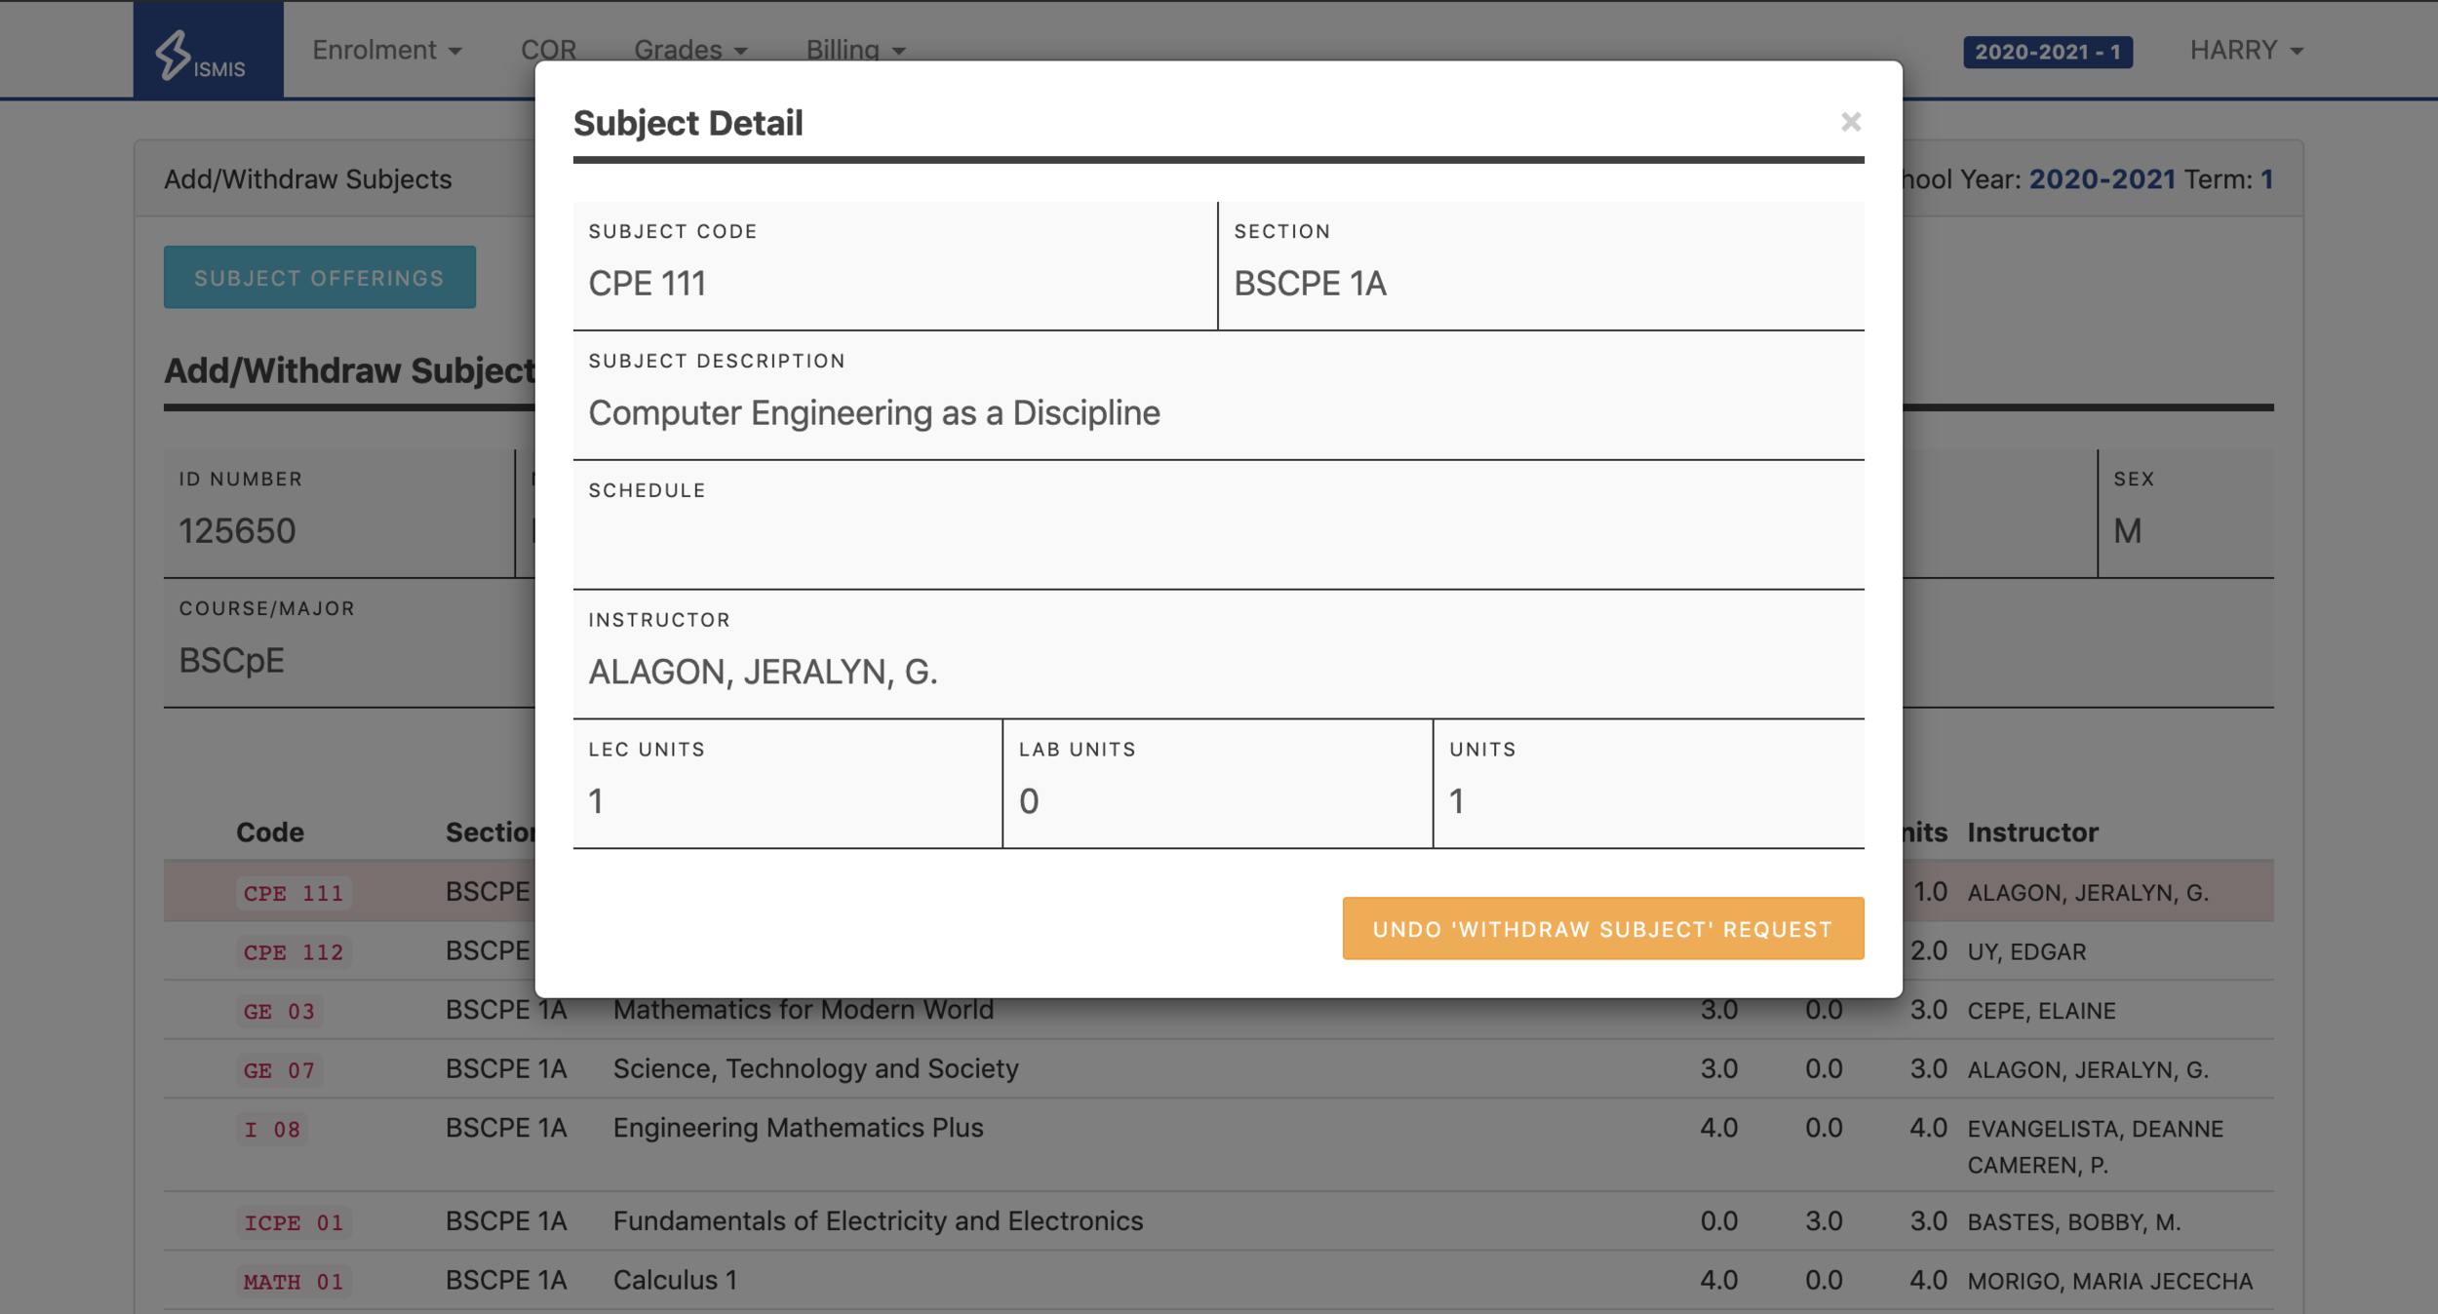The width and height of the screenshot is (2438, 1314).
Task: Select the CPE 111 code tag
Action: point(293,893)
